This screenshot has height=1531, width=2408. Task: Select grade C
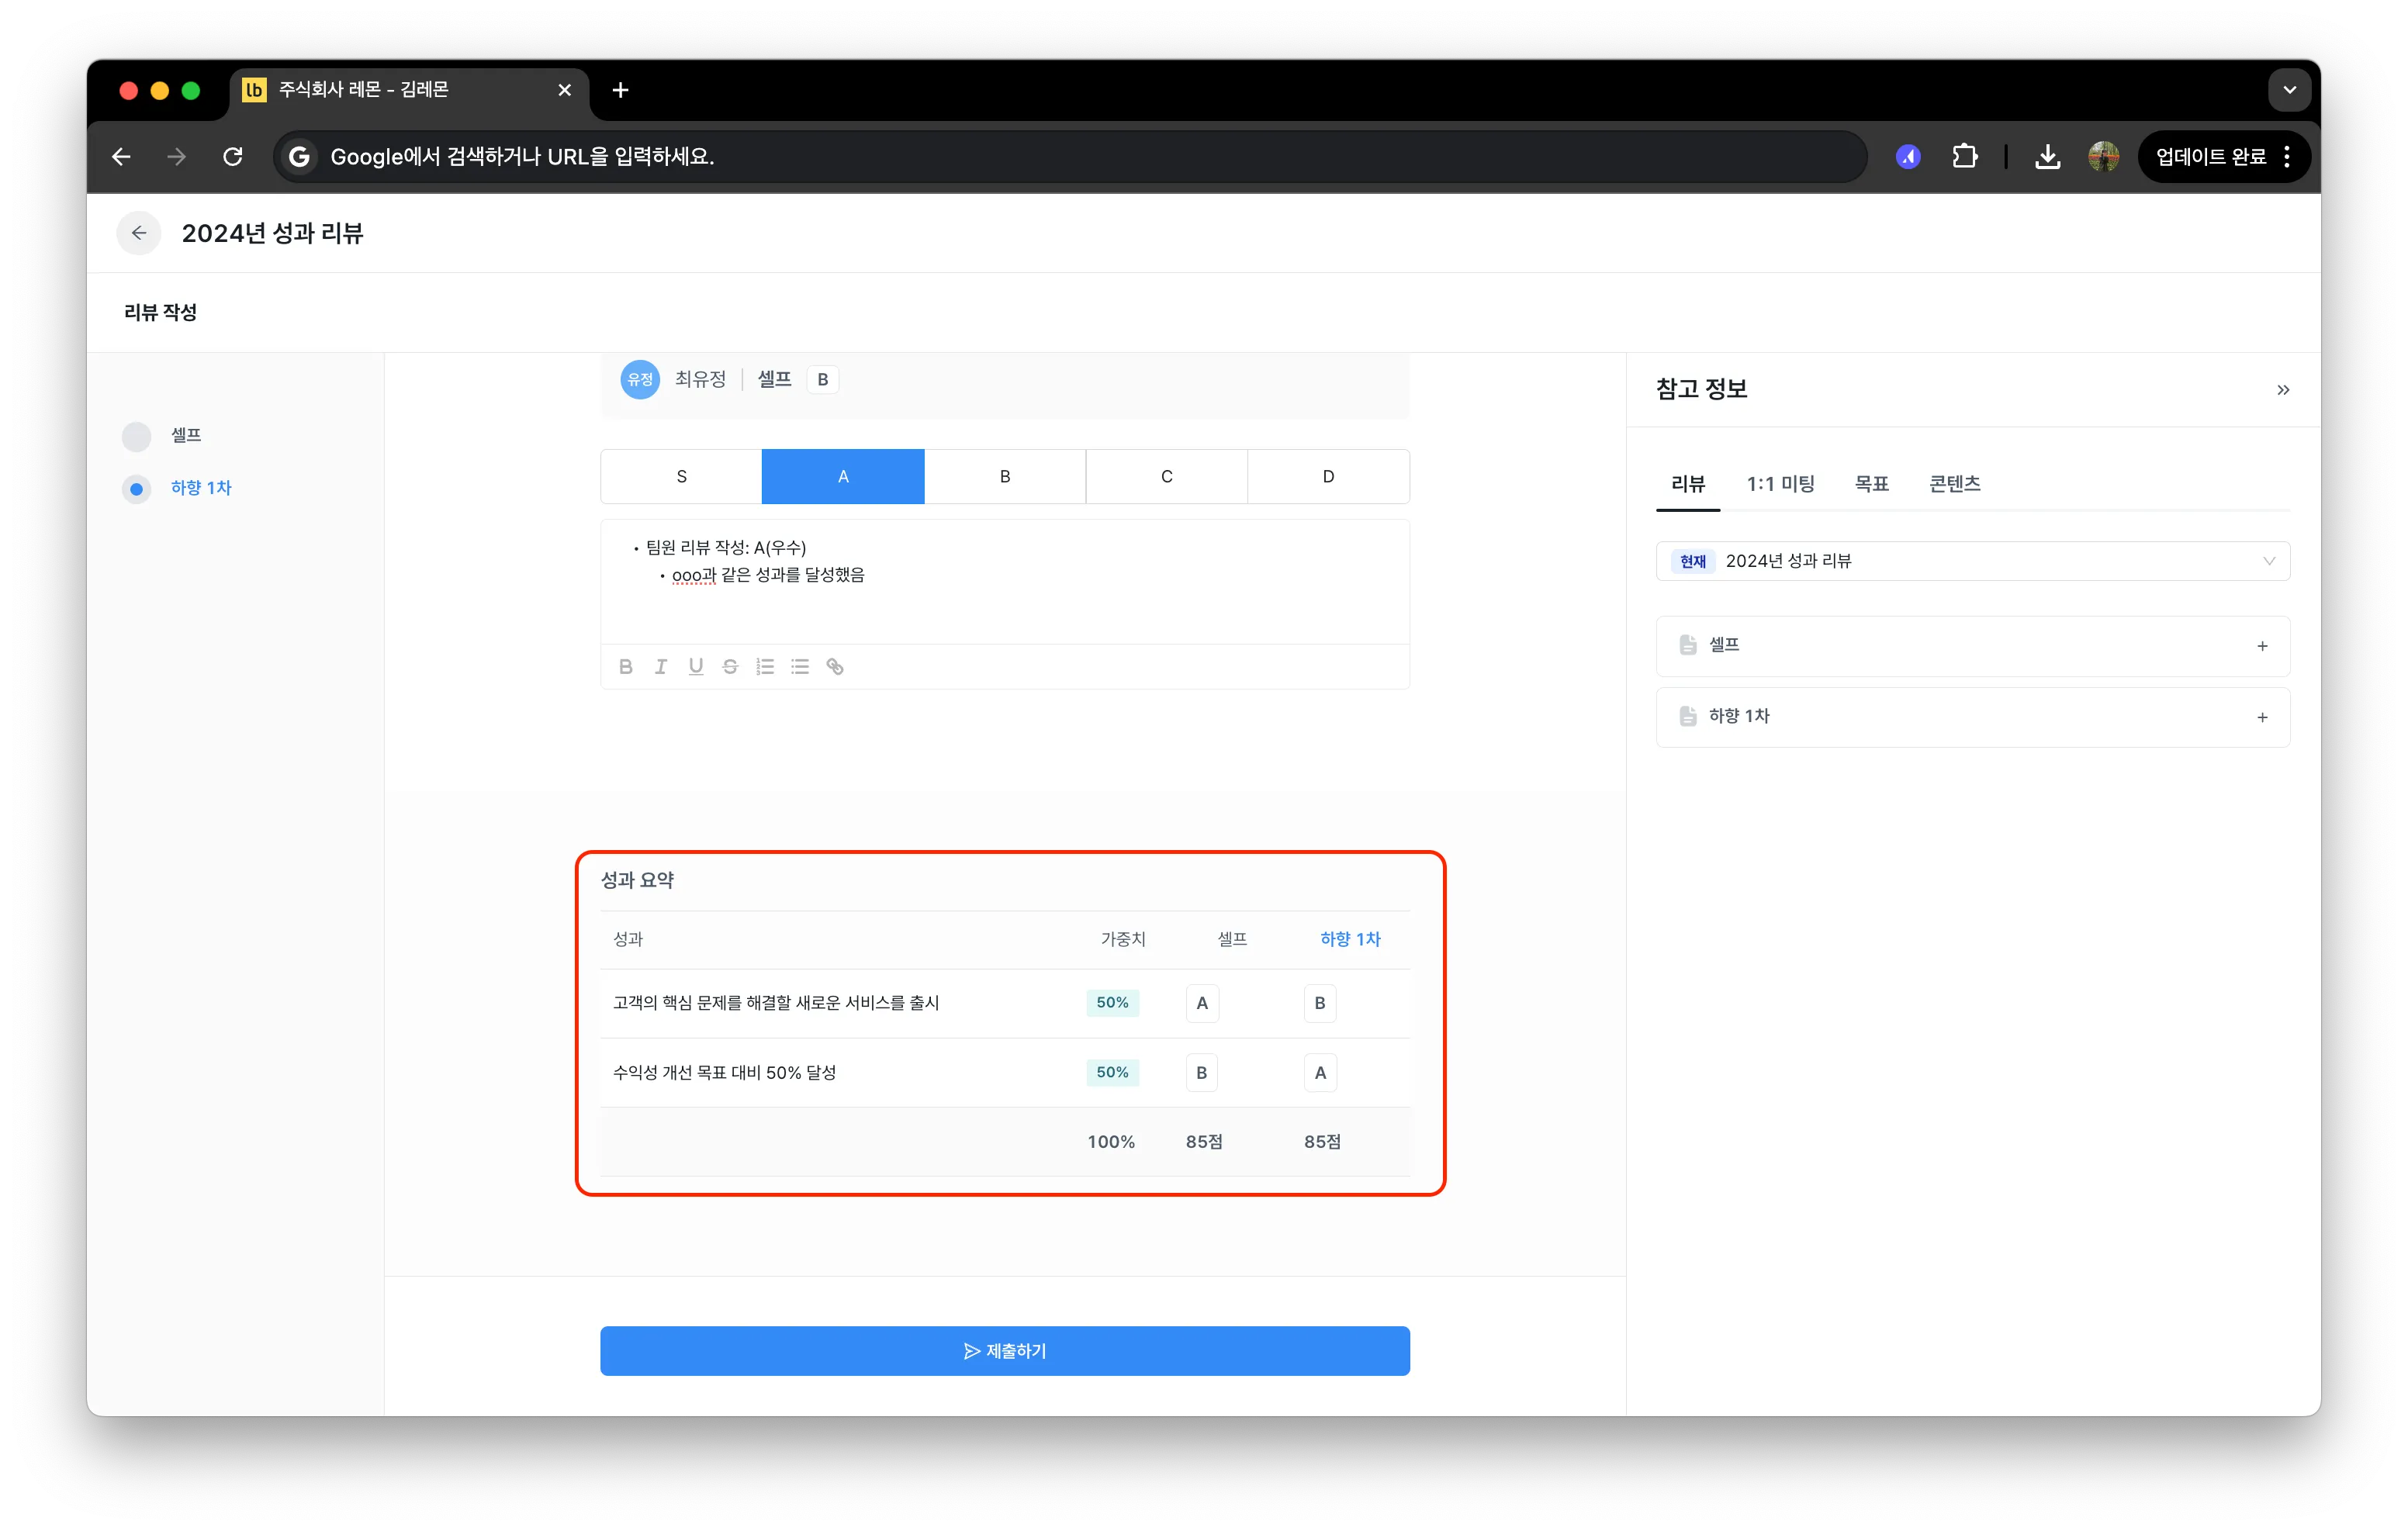coord(1167,477)
